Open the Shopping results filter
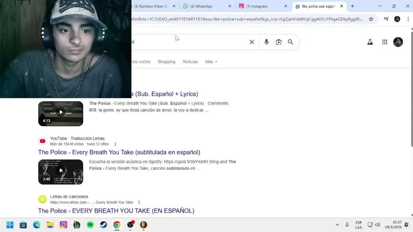This screenshot has width=413, height=232. [166, 62]
